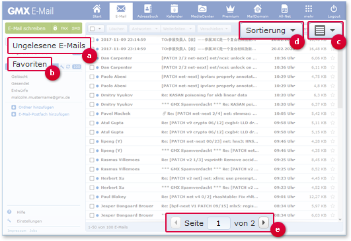Open the mehr grid menu

coord(309,11)
